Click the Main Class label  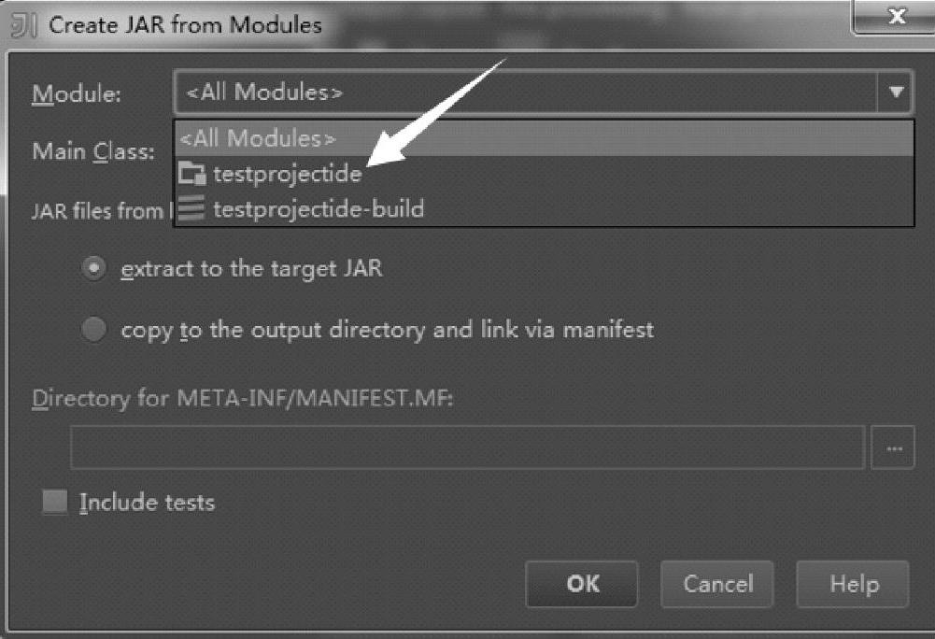(x=93, y=151)
